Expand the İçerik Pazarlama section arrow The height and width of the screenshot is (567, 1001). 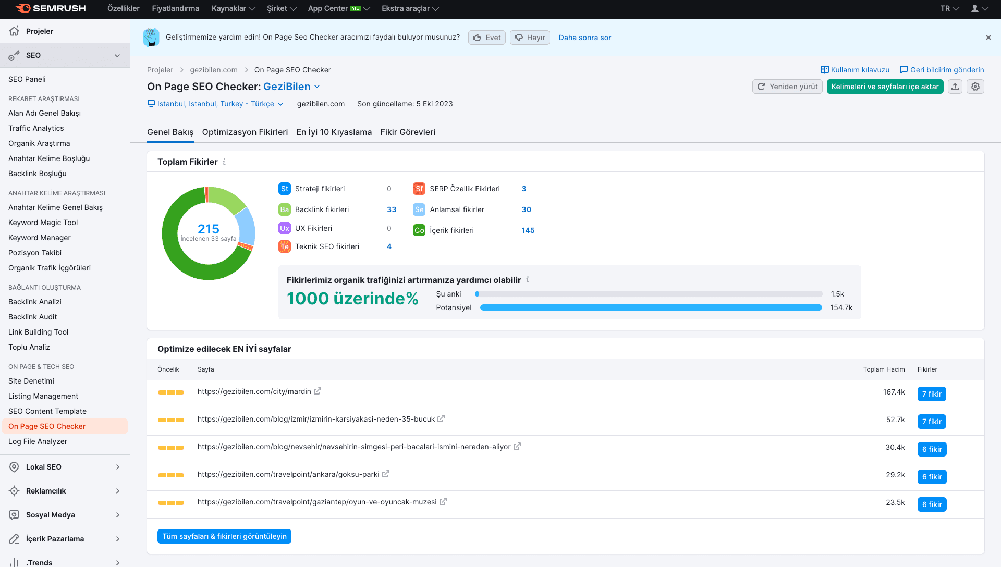click(x=118, y=539)
